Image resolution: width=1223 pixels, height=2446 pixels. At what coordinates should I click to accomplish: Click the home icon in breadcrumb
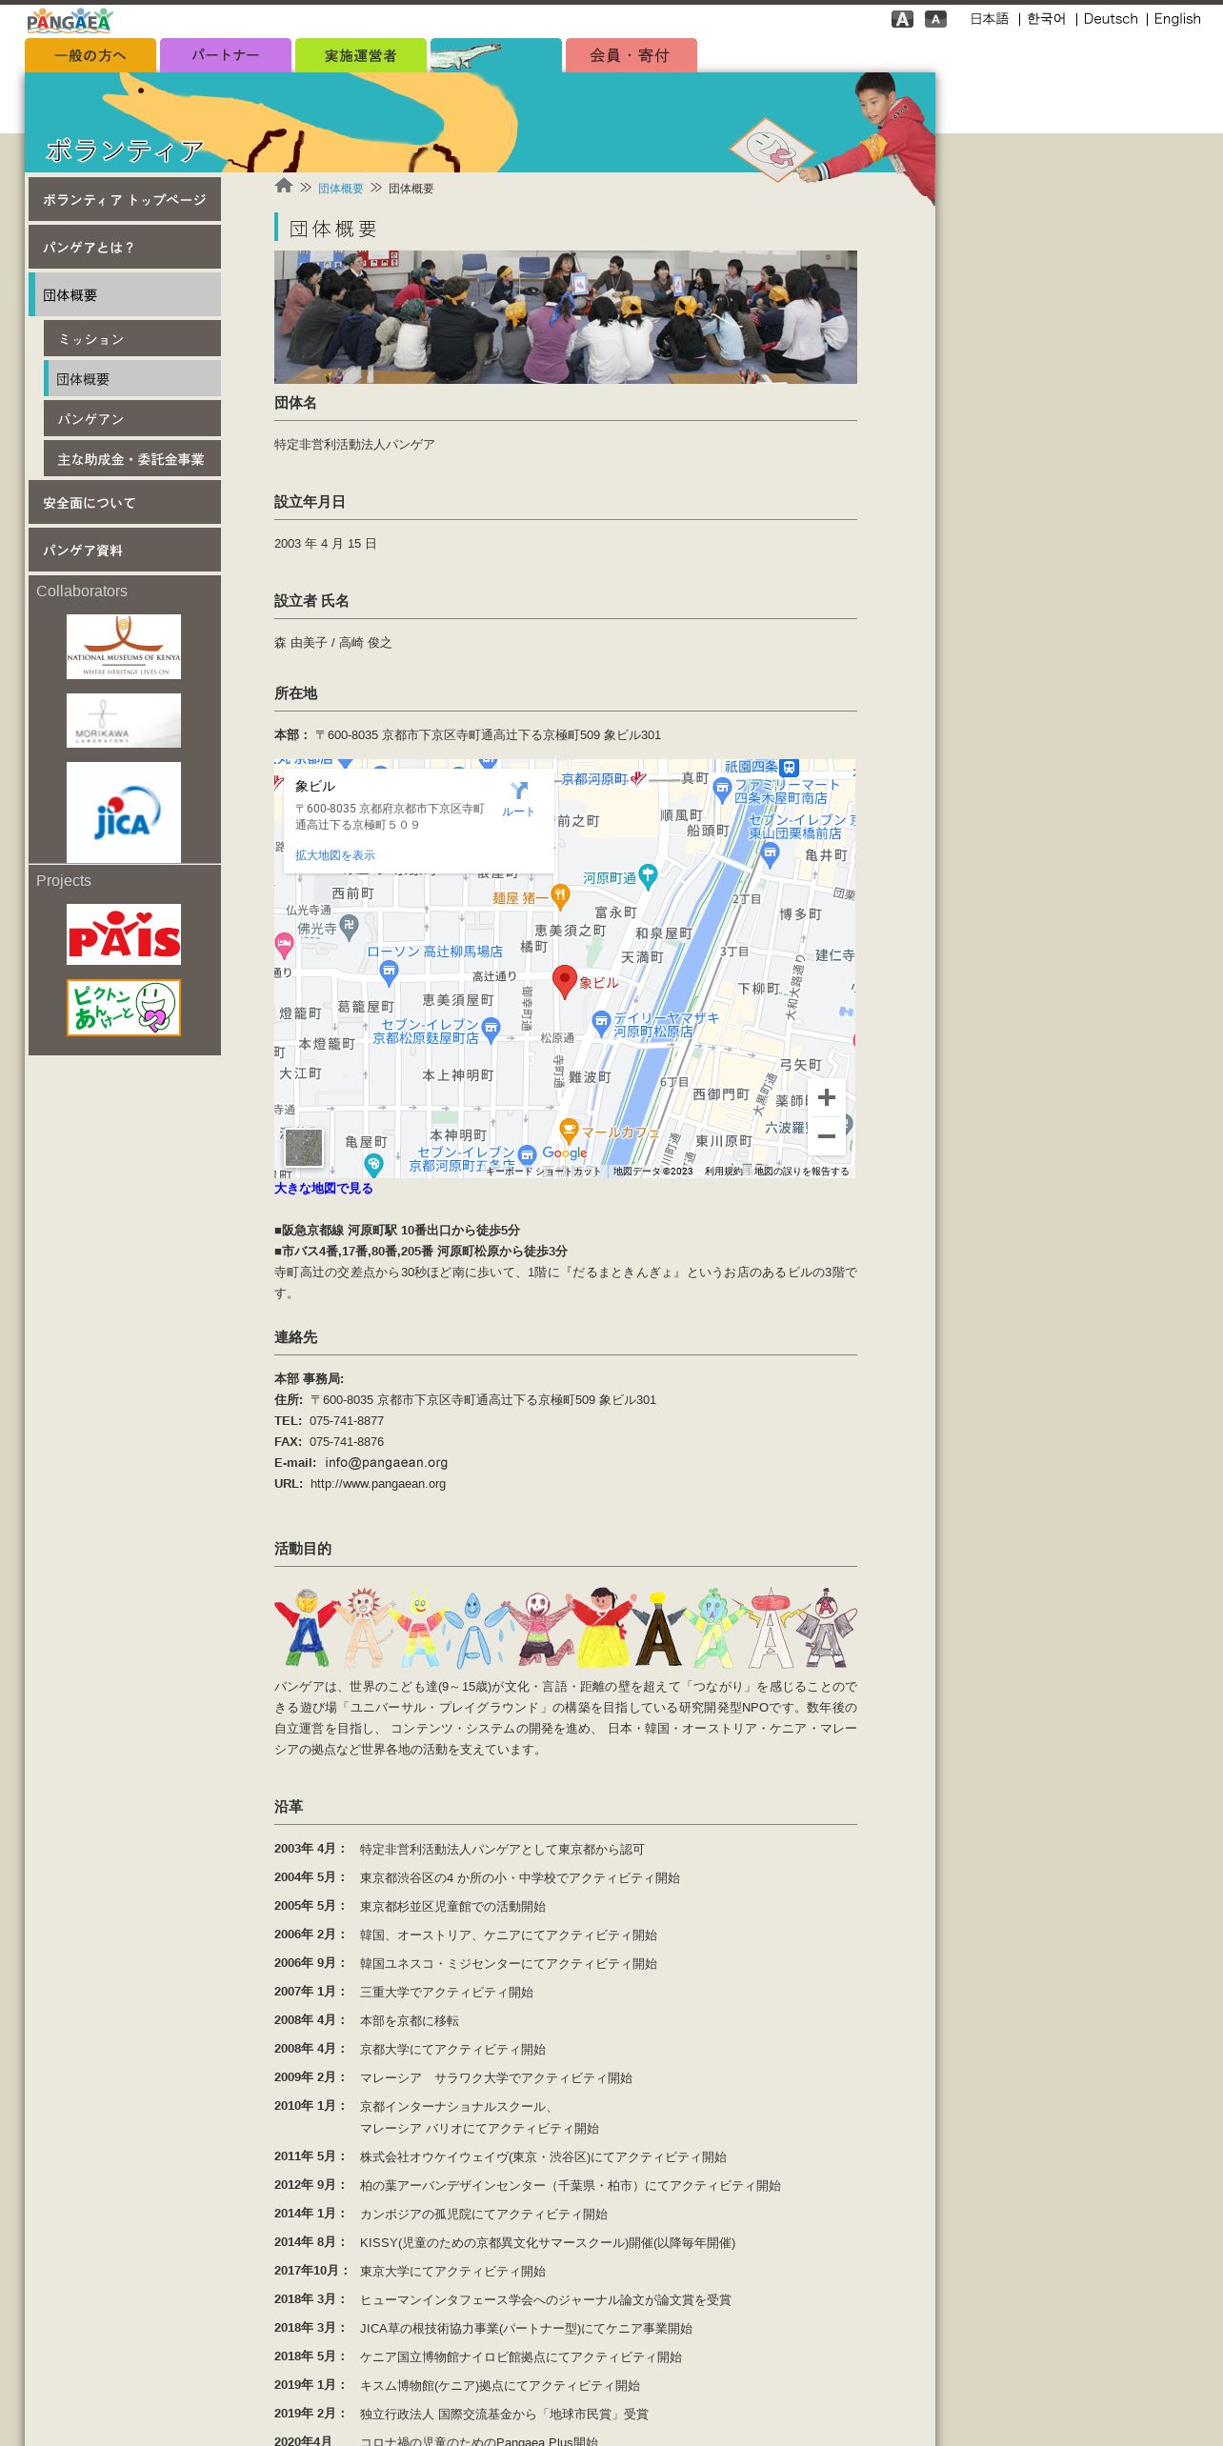pyautogui.click(x=284, y=186)
